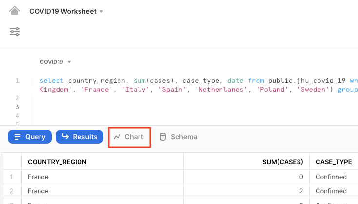Click the Confirmed cell in row 2
This screenshot has height=204, width=358.
[x=331, y=191]
